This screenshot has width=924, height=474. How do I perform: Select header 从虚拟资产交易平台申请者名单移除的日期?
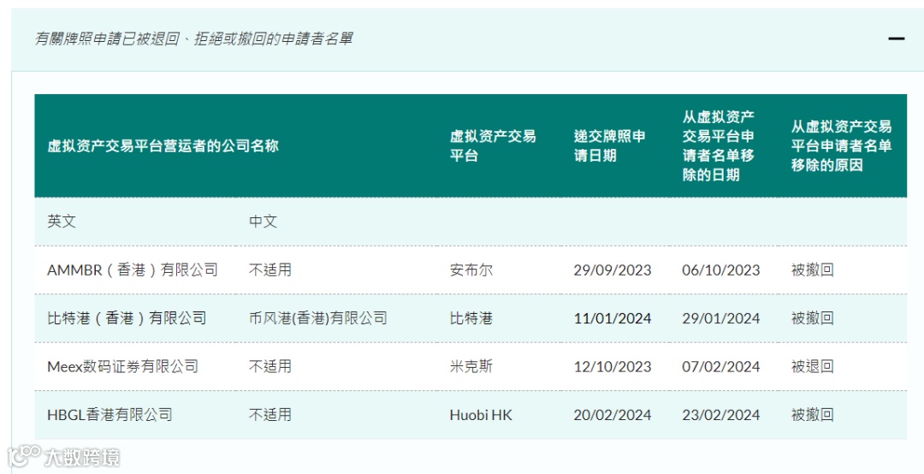click(719, 145)
